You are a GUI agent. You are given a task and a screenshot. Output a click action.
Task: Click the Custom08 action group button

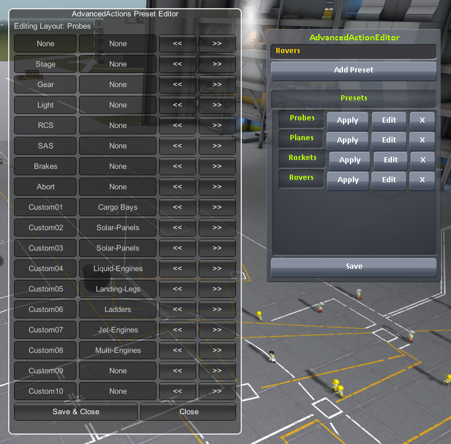pos(46,351)
